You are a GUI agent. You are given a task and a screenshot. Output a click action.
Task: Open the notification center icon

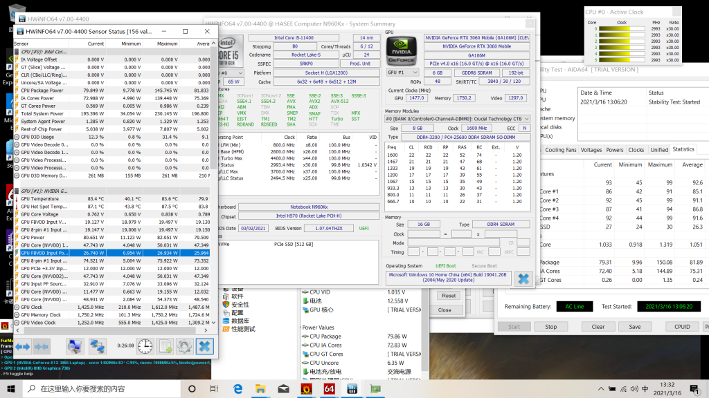[695, 389]
